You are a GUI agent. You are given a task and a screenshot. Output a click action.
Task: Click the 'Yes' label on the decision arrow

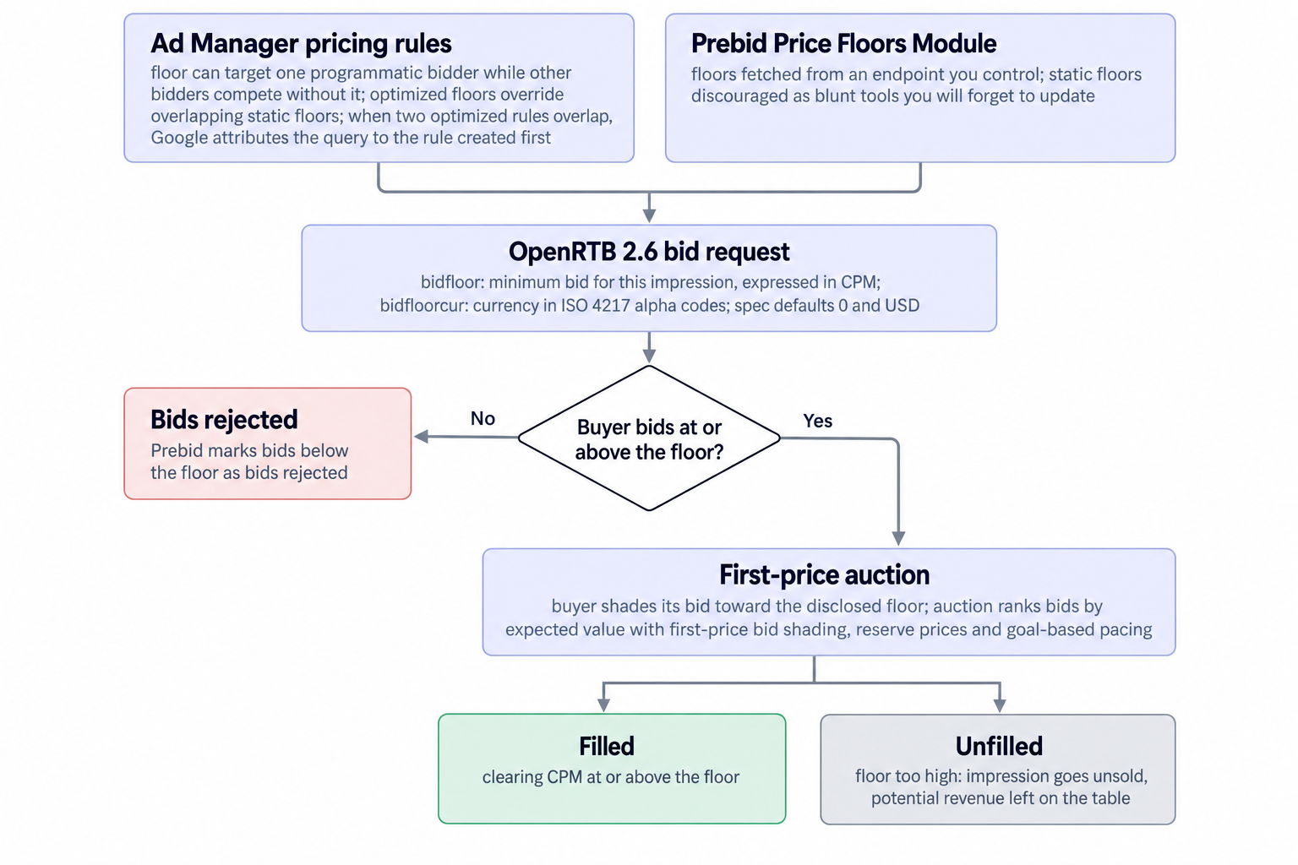(x=817, y=421)
